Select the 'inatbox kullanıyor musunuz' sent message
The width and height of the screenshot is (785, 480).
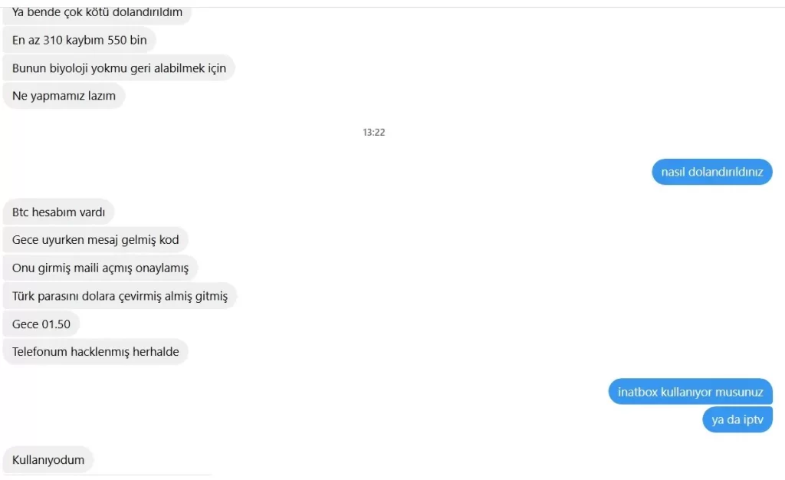[x=691, y=391]
